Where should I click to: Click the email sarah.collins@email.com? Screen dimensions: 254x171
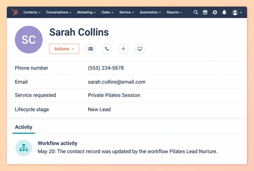pos(117,82)
